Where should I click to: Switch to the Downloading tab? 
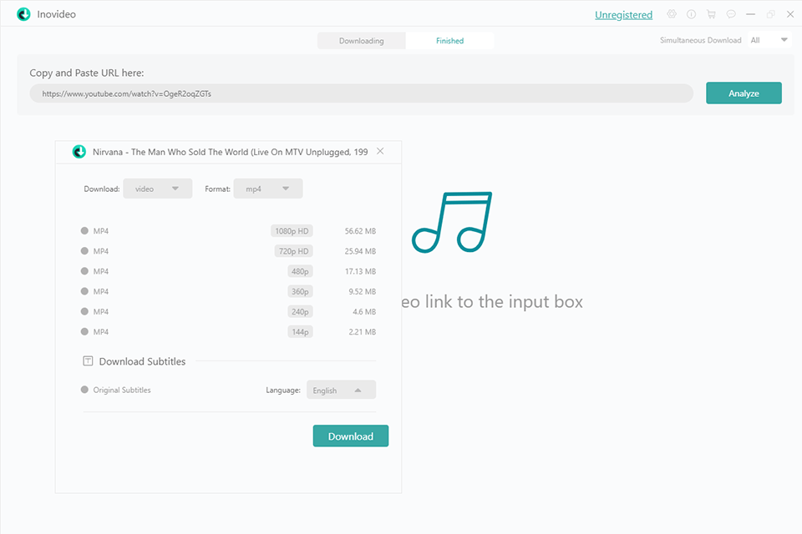click(361, 41)
